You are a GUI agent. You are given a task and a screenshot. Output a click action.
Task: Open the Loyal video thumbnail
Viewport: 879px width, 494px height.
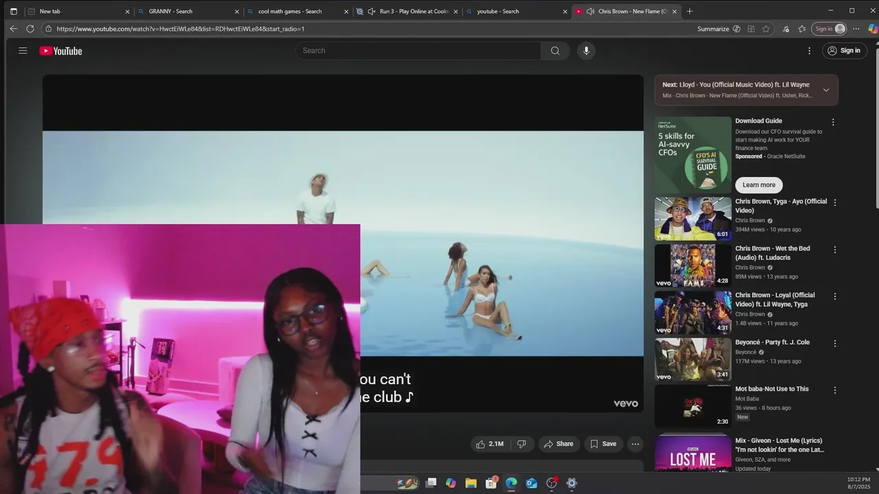693,312
